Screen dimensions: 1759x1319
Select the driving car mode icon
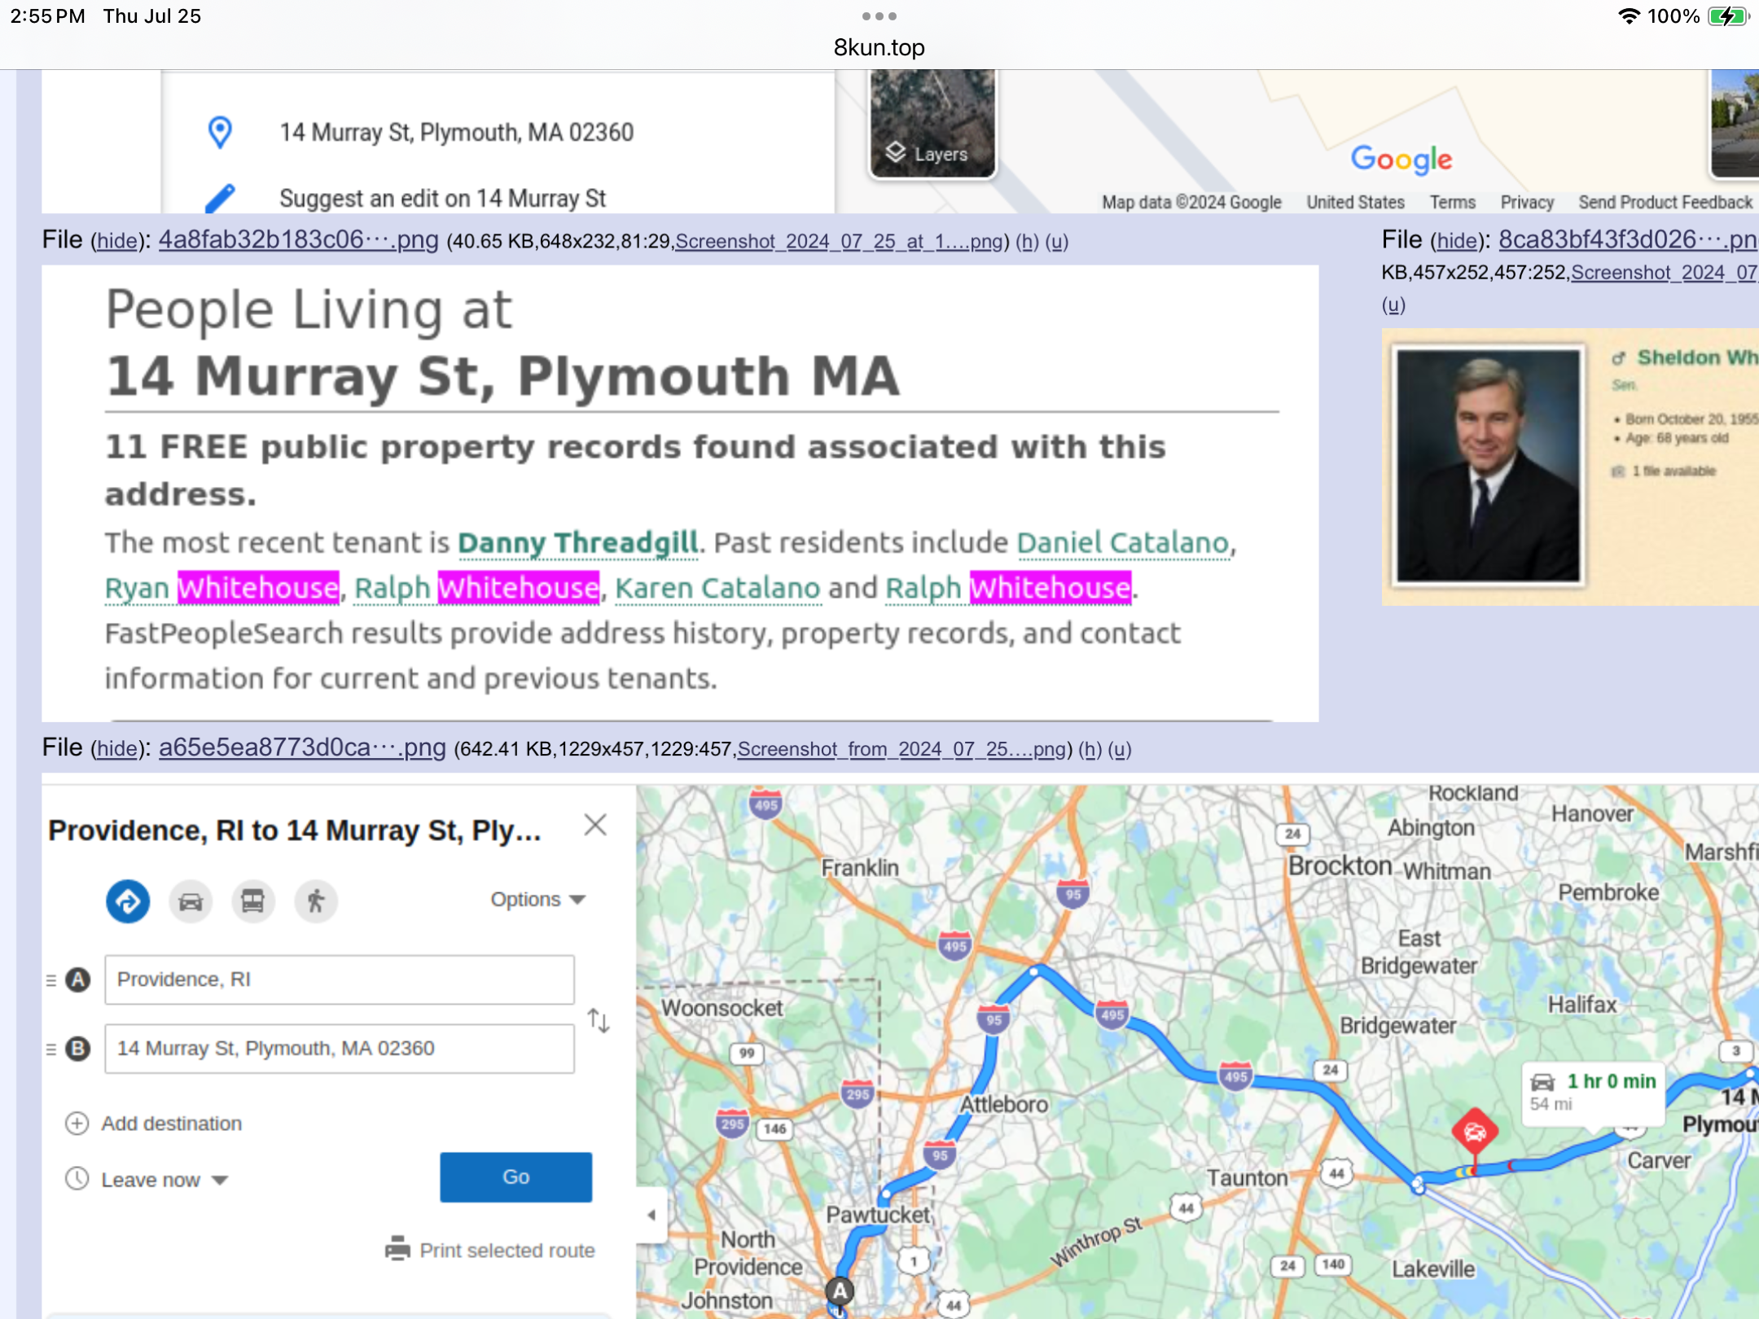(191, 901)
